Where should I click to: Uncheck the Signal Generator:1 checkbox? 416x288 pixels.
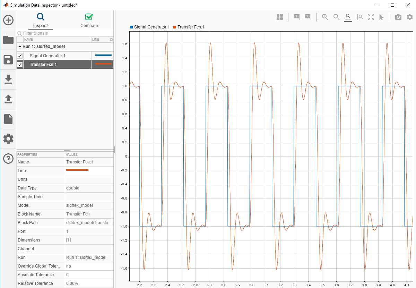click(x=20, y=56)
